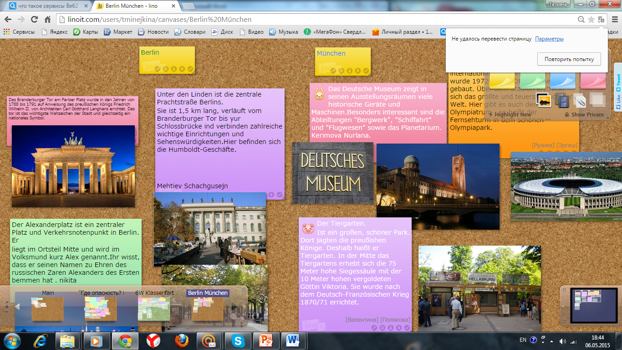Add a new blue sticky note

tap(563, 81)
